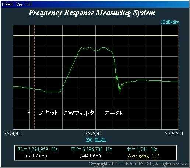190x168 pixels.
Task: Click the Averaging 1 / 1 indicator
Action: click(144, 156)
